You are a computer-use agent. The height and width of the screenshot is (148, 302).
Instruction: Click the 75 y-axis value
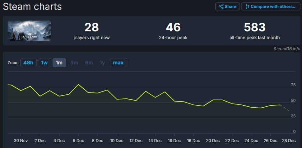[293, 85]
